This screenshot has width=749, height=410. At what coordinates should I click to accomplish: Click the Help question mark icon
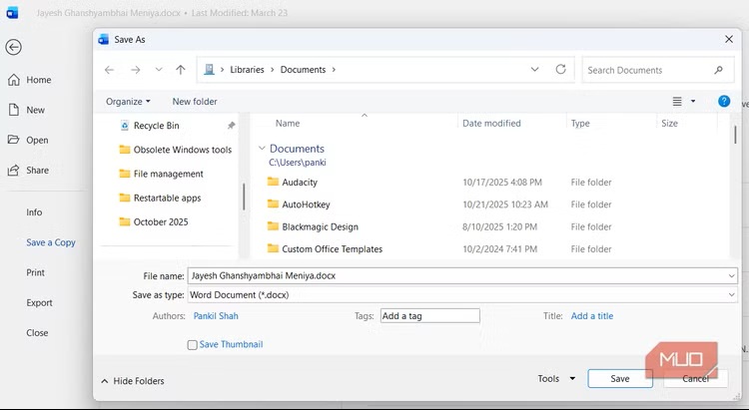click(724, 102)
